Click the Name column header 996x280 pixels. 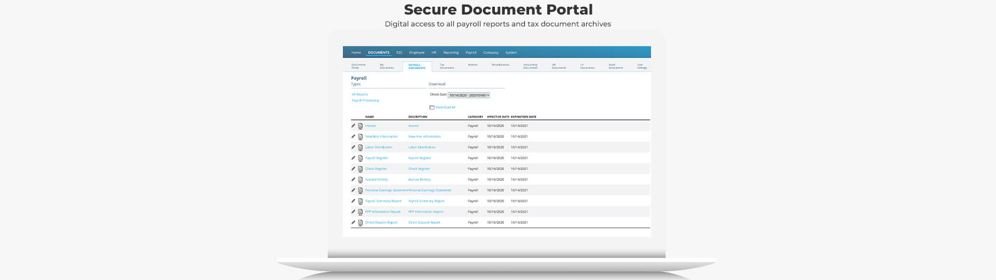point(369,117)
